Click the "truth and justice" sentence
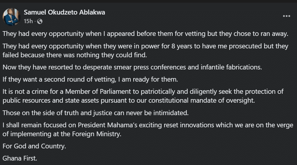Image resolution: width=297 pixels, height=165 pixels. pyautogui.click(x=96, y=113)
